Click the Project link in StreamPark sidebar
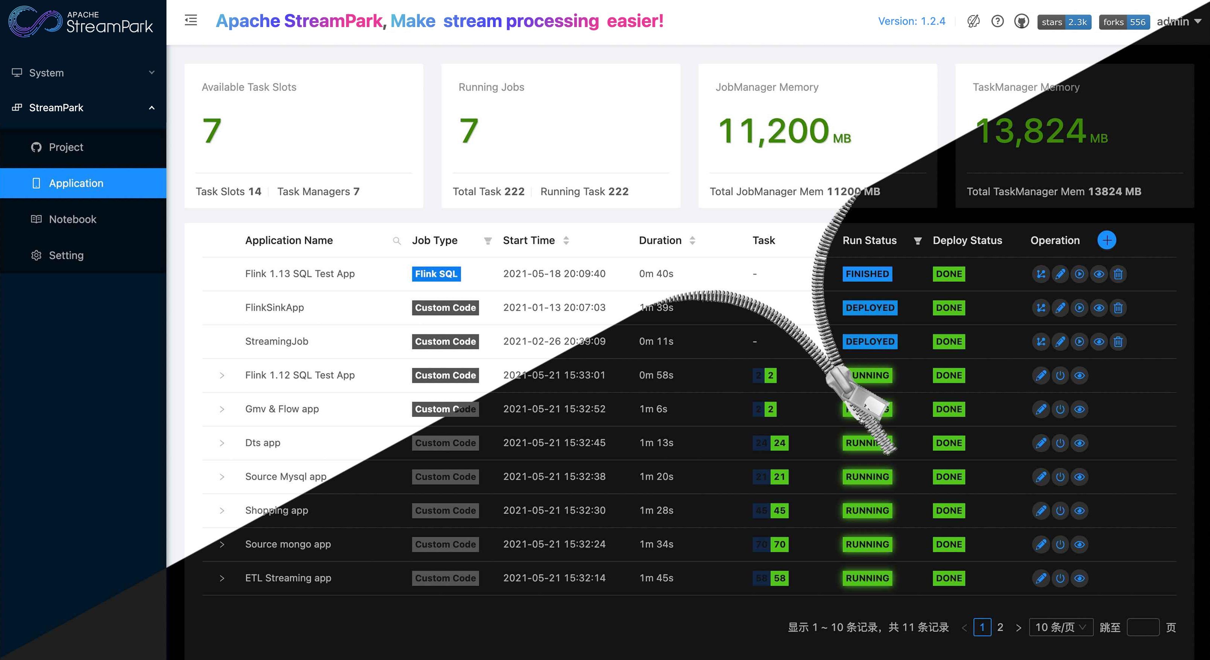The height and width of the screenshot is (660, 1210). 66,147
